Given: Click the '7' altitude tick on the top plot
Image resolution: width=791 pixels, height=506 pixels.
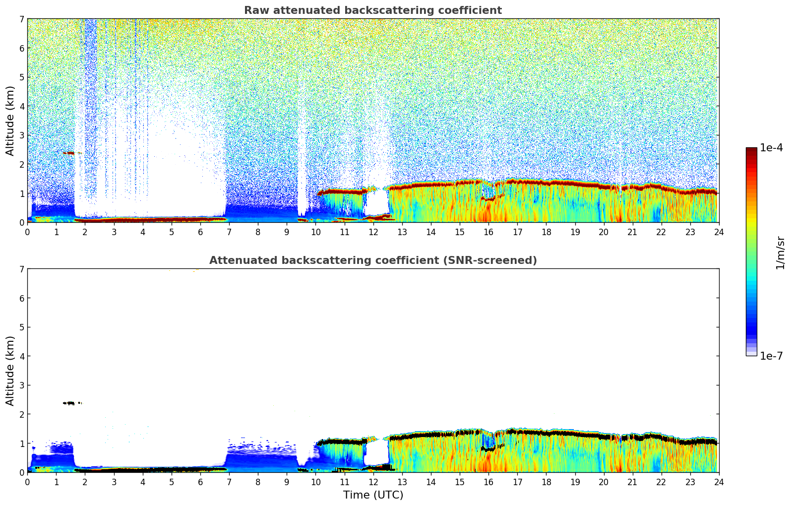Looking at the screenshot, I should tap(22, 19).
